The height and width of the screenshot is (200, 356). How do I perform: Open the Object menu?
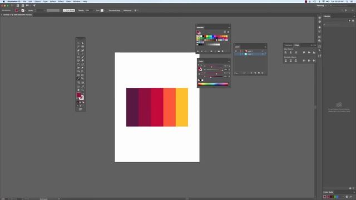37,1
